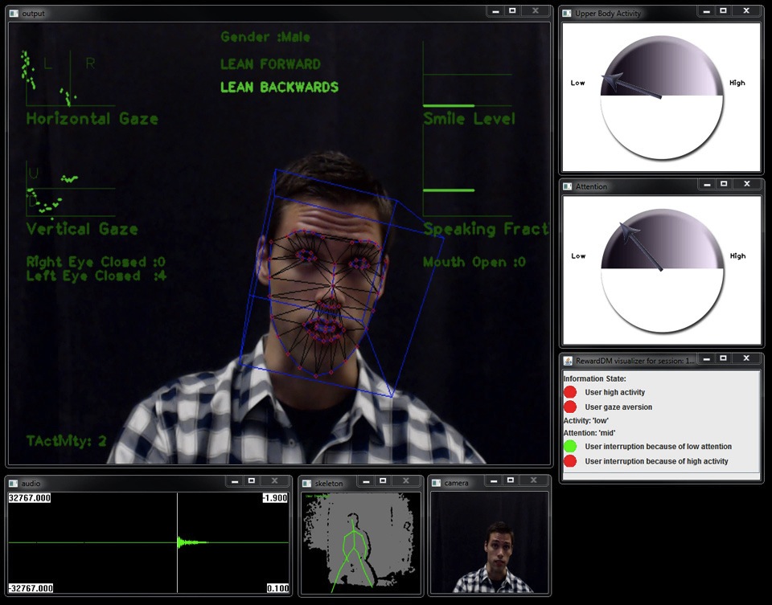The width and height of the screenshot is (772, 605).
Task: Click the camera window title icon
Action: (437, 484)
